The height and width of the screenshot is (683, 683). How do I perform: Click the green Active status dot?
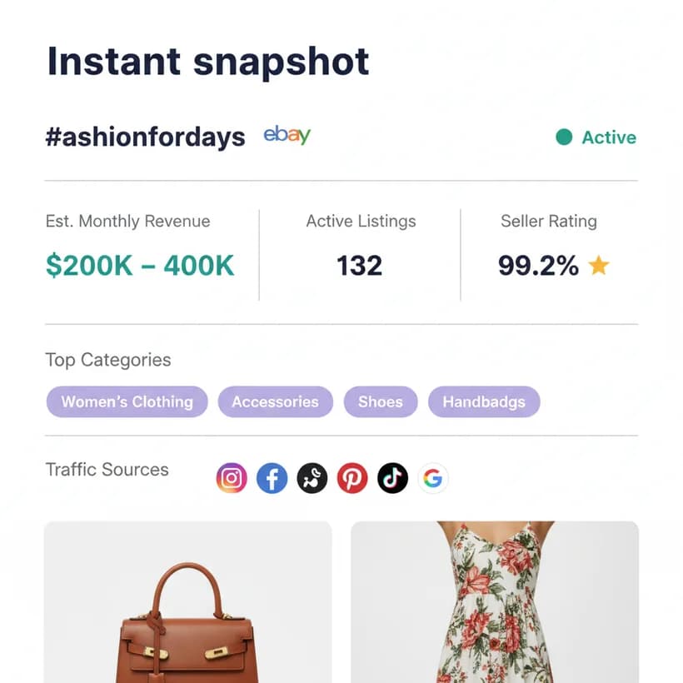tap(564, 137)
